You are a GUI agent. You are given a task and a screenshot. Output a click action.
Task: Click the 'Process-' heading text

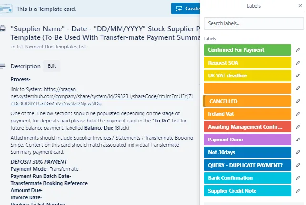click(20, 79)
